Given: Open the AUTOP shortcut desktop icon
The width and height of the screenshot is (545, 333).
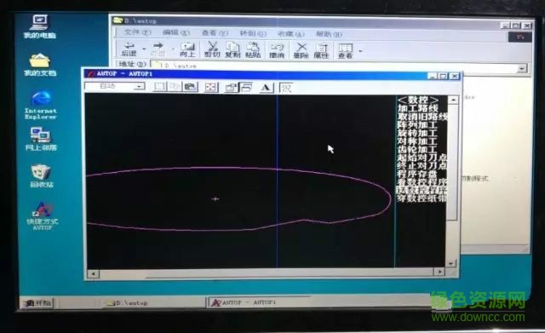Looking at the screenshot, I should [x=42, y=215].
